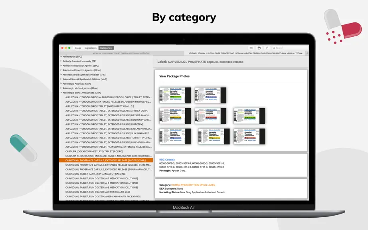Open the HUMAN PRESCRIPTION DRUG LABEL link
Image resolution: width=368 pixels, height=230 pixels.
193,185
